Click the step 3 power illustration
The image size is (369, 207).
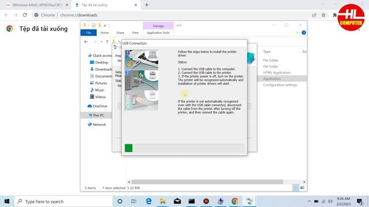click(141, 101)
